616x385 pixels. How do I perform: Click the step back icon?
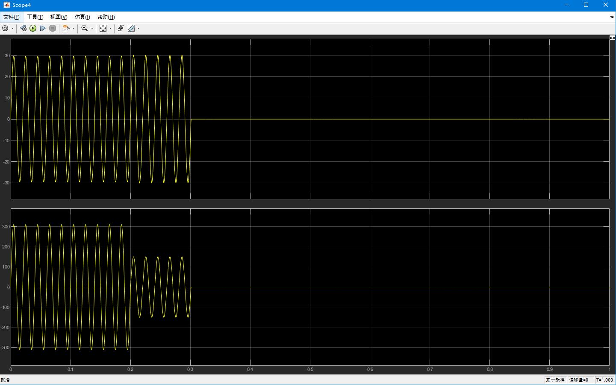[x=23, y=28]
